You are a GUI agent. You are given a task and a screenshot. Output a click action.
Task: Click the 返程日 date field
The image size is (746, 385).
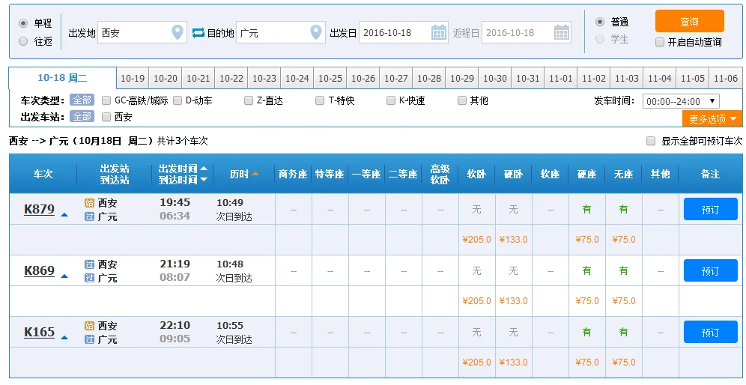tap(527, 32)
